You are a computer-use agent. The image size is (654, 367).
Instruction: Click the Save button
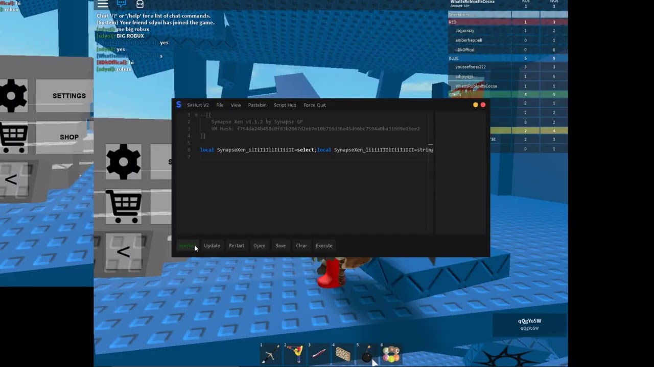click(x=281, y=246)
